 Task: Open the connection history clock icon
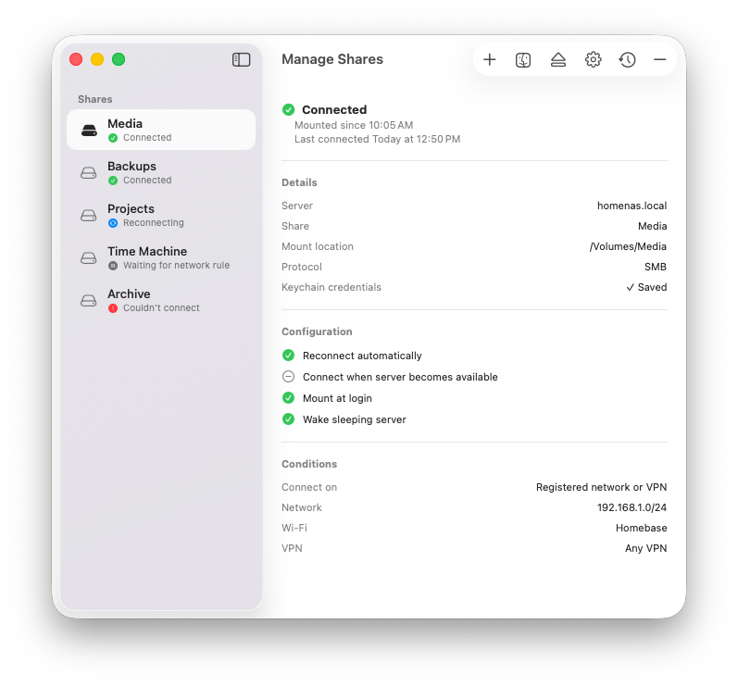pos(627,60)
